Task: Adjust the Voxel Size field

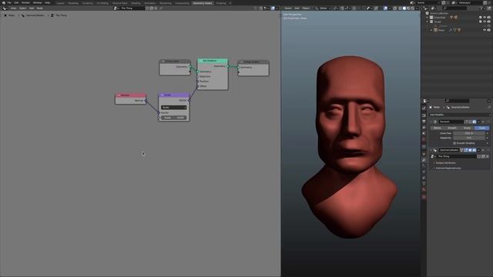Action: [469, 133]
